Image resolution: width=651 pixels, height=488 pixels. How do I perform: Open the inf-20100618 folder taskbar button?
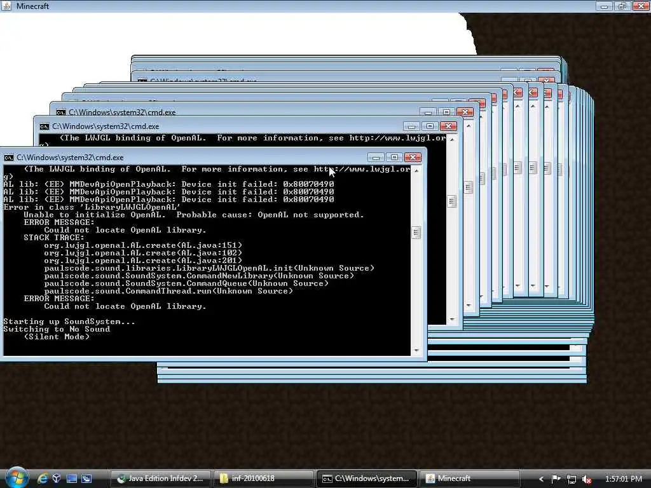pos(263,478)
